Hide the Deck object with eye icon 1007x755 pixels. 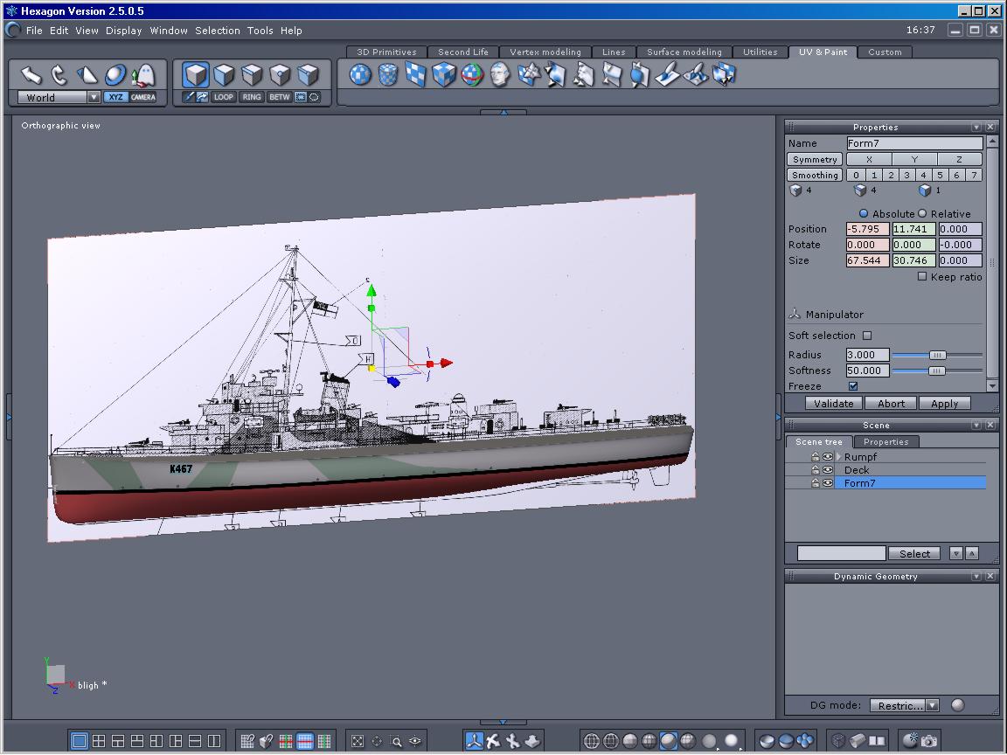click(x=828, y=470)
